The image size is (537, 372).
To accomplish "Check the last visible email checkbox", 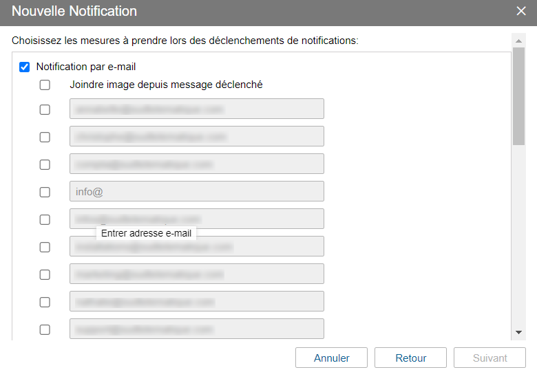I will (45, 329).
